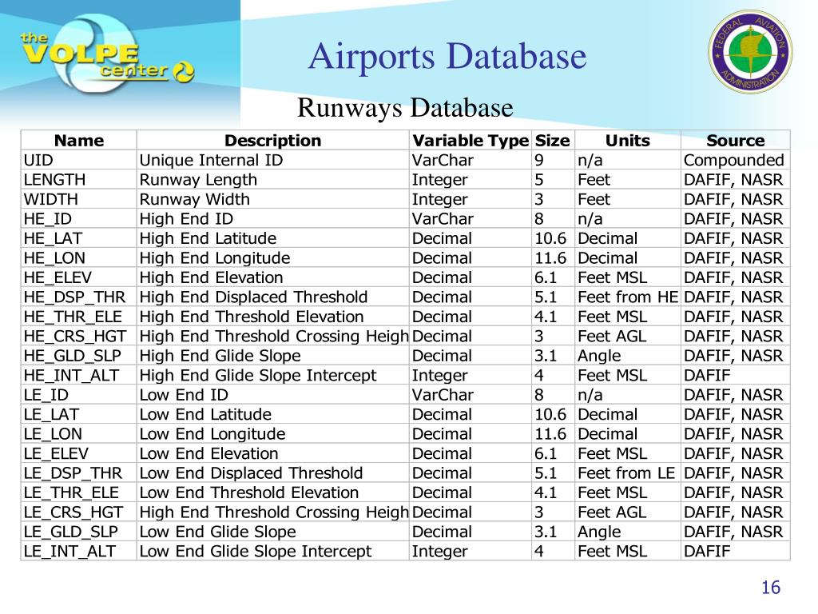818x614 pixels.
Task: Click the 'Feet from HE' units cell
Action: (x=628, y=297)
